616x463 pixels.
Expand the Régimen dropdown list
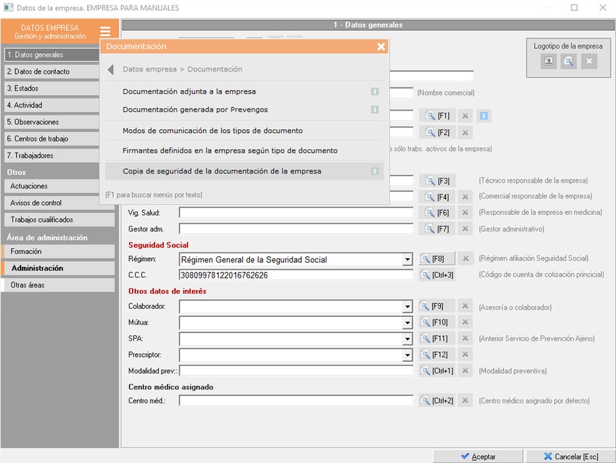[x=407, y=260]
